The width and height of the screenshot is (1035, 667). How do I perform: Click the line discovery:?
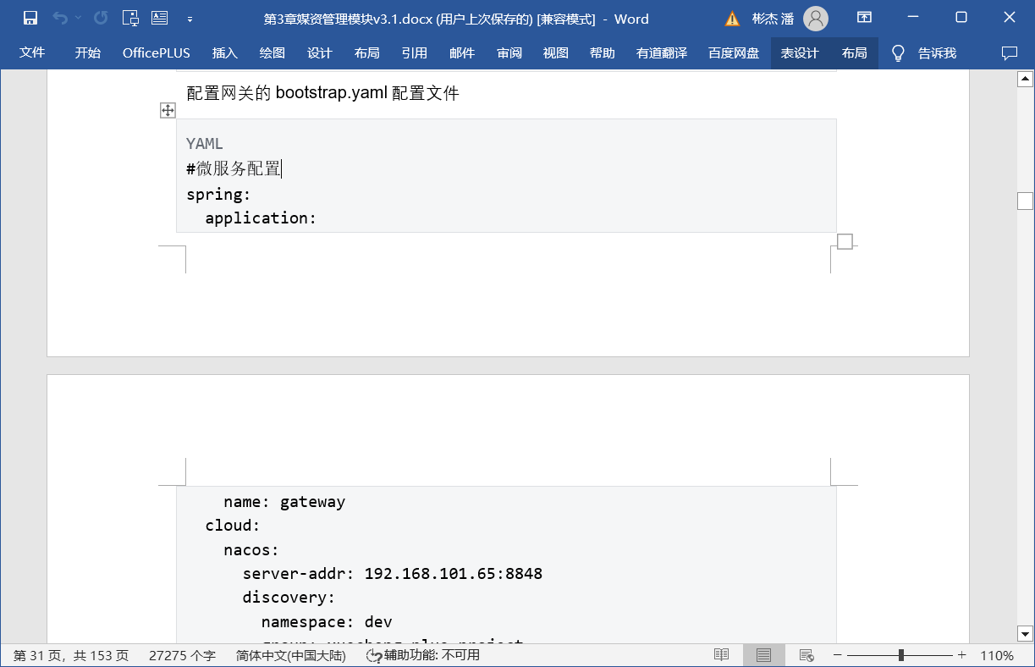(289, 598)
